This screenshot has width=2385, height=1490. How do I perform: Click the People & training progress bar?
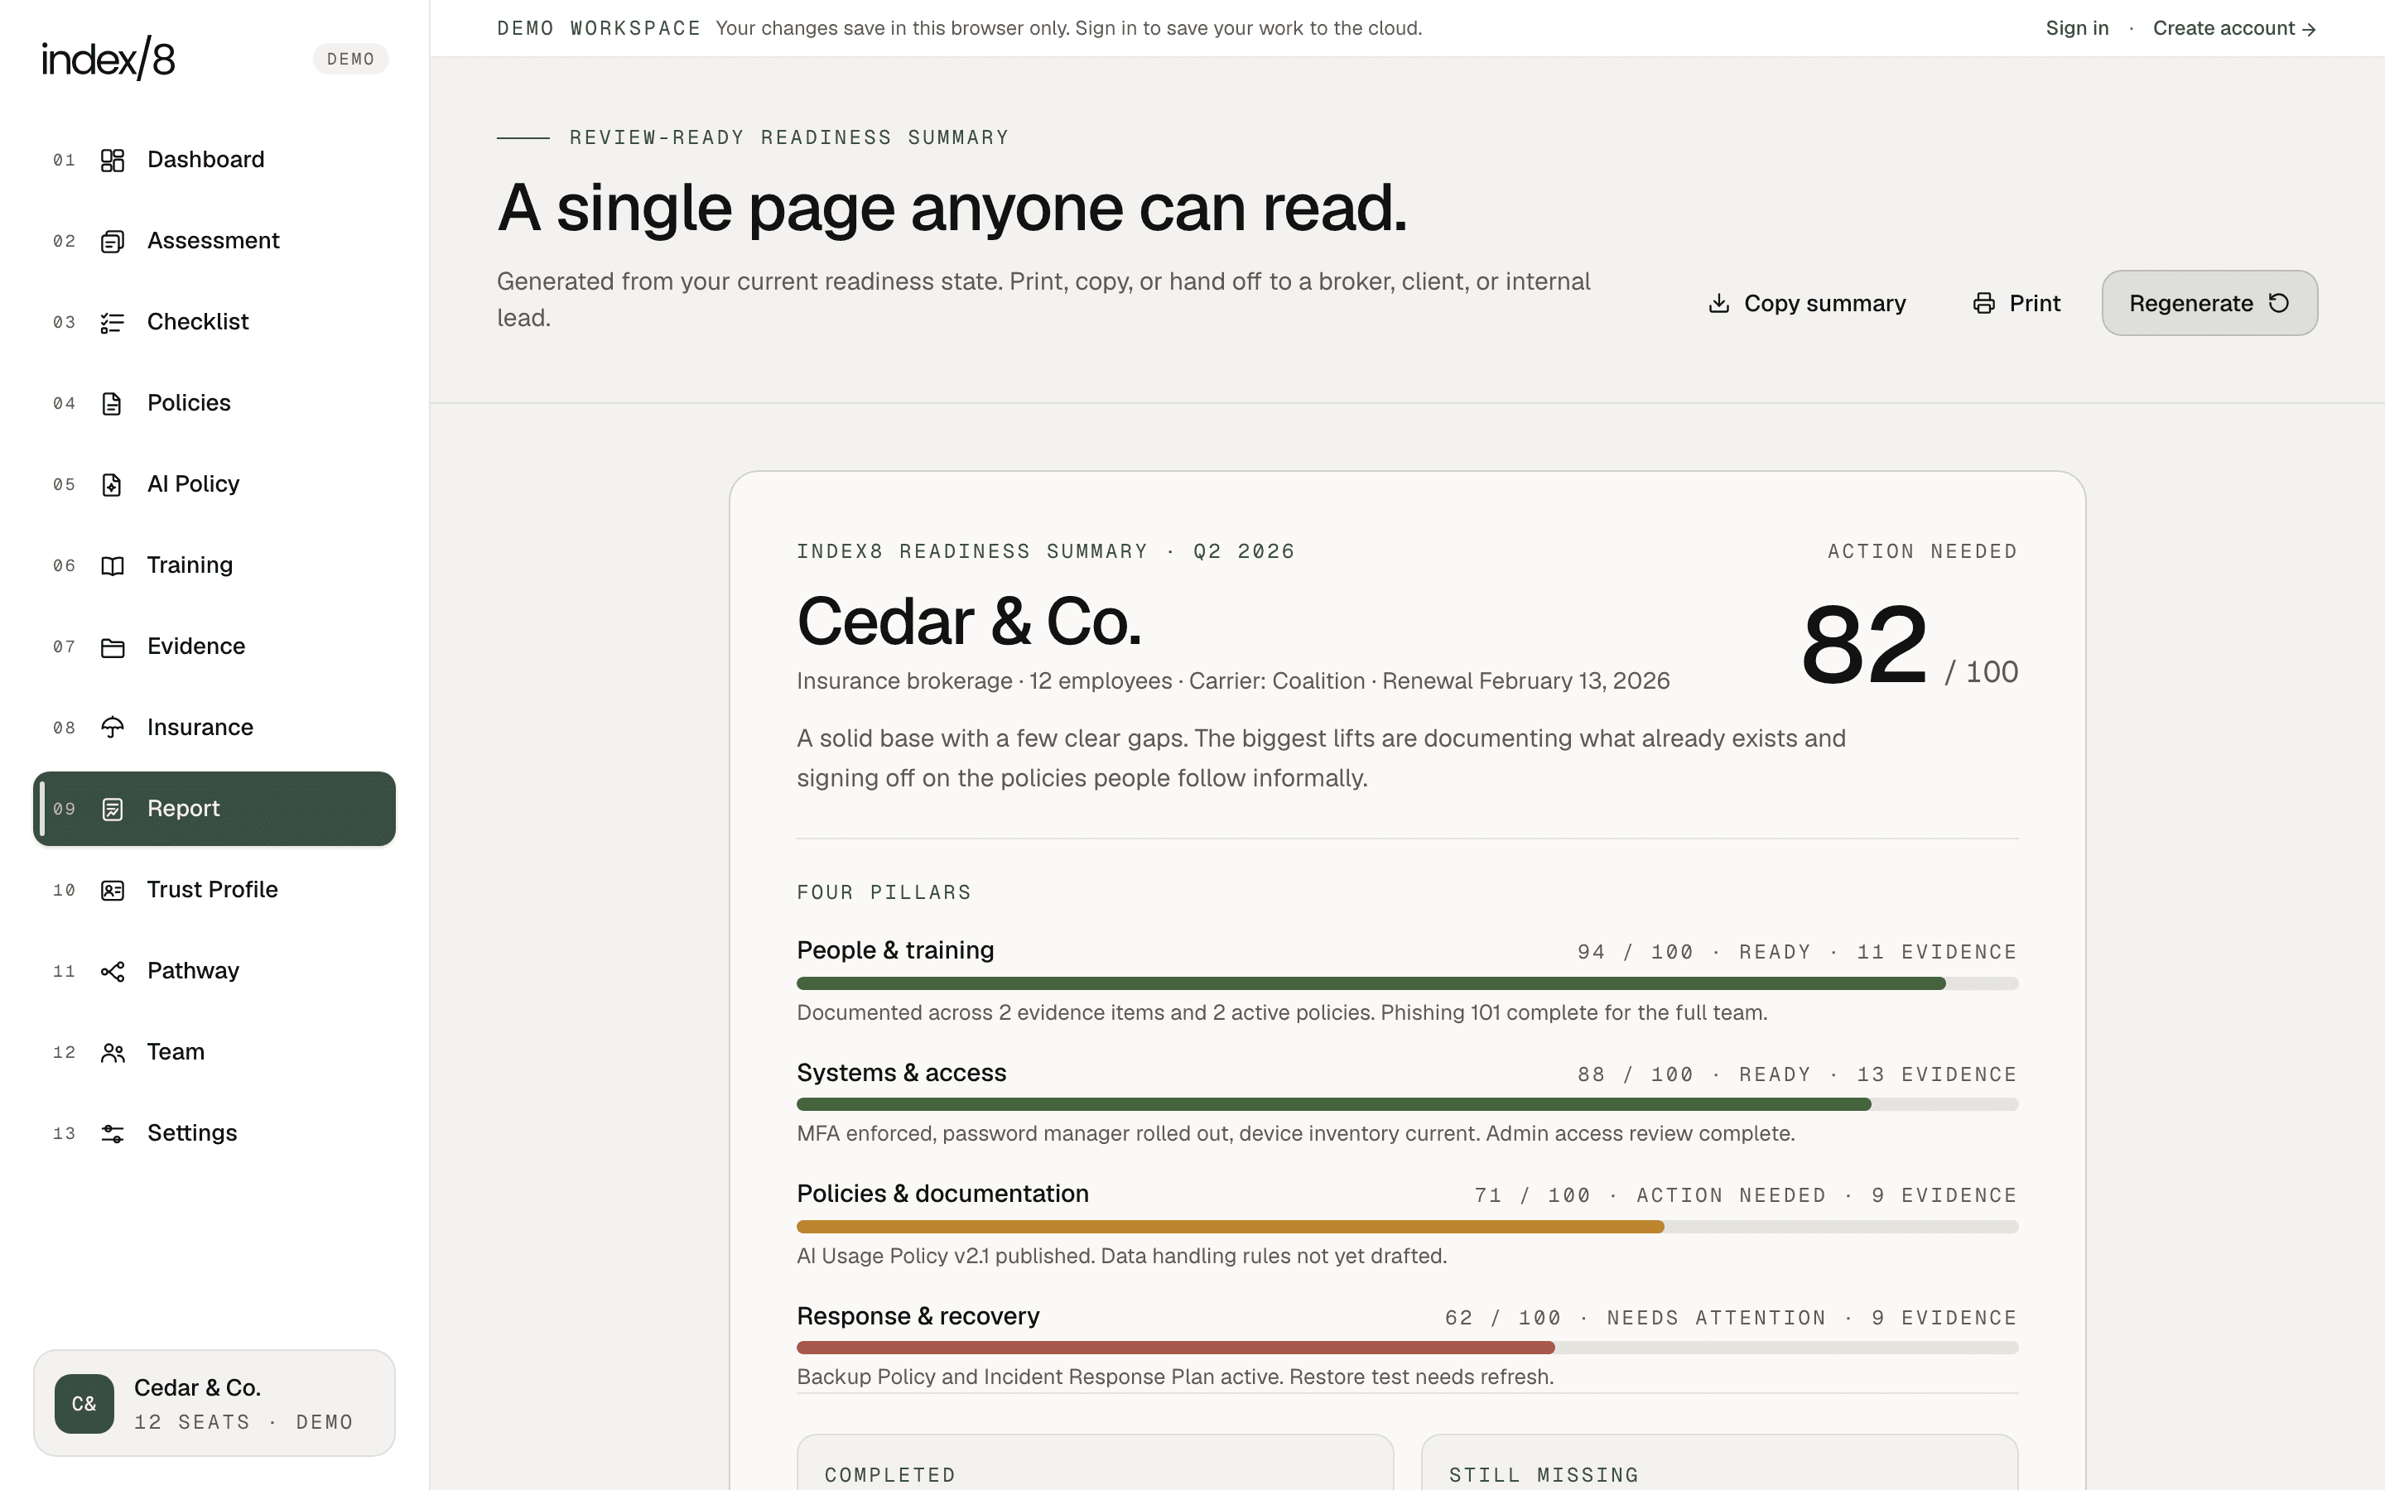point(1407,983)
